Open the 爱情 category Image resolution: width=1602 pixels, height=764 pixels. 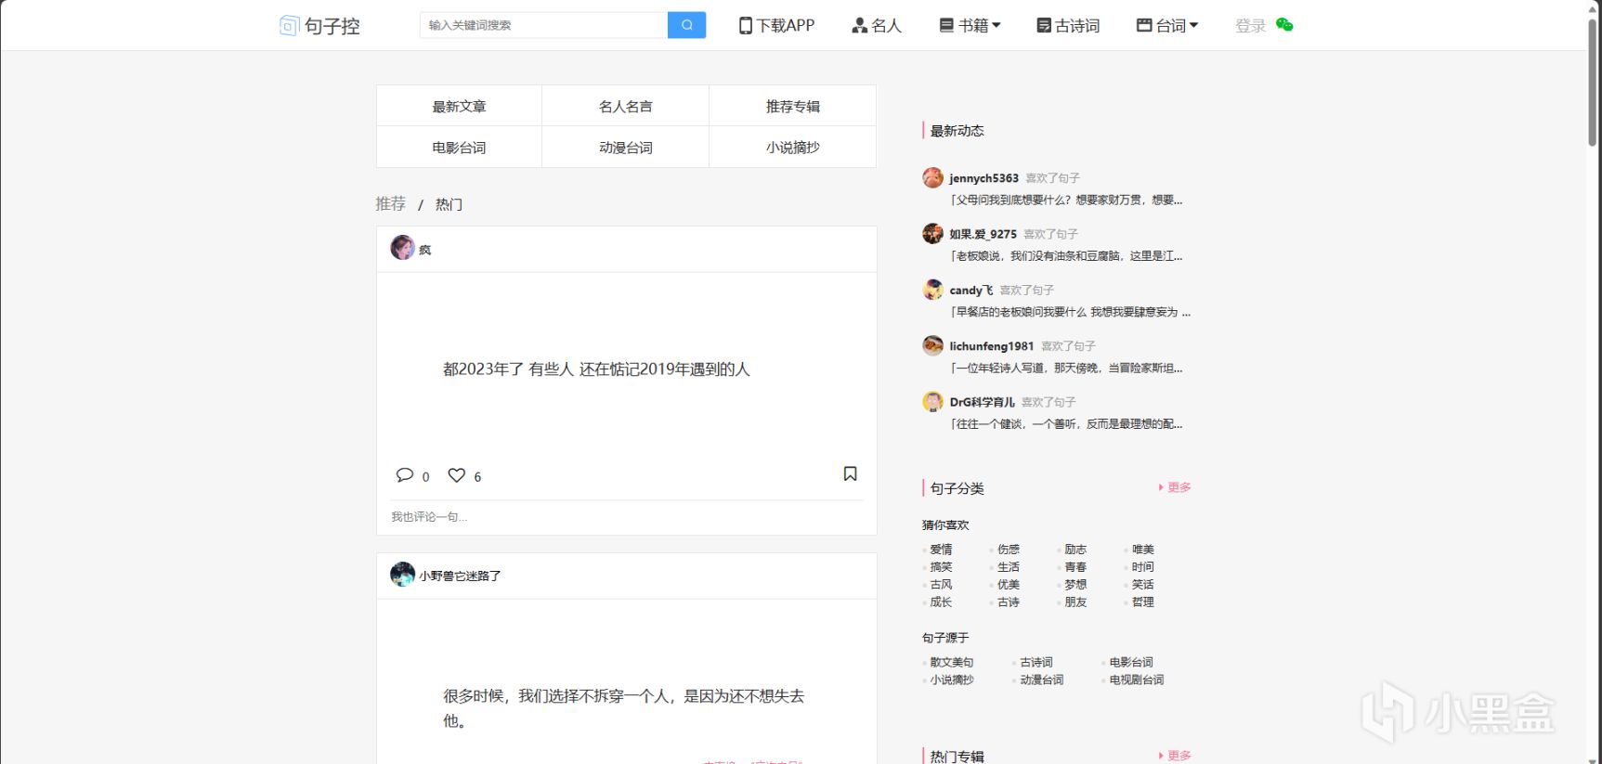(941, 550)
